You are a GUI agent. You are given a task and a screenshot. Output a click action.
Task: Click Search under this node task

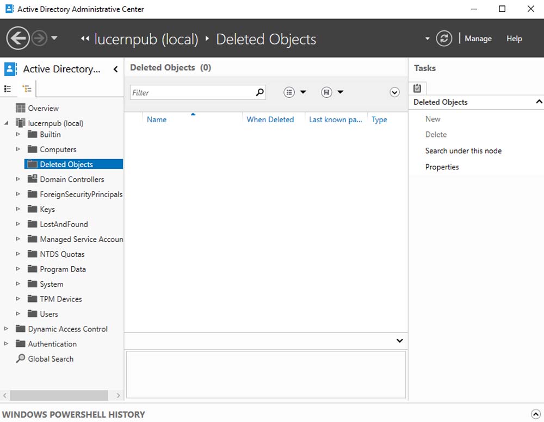click(x=463, y=151)
